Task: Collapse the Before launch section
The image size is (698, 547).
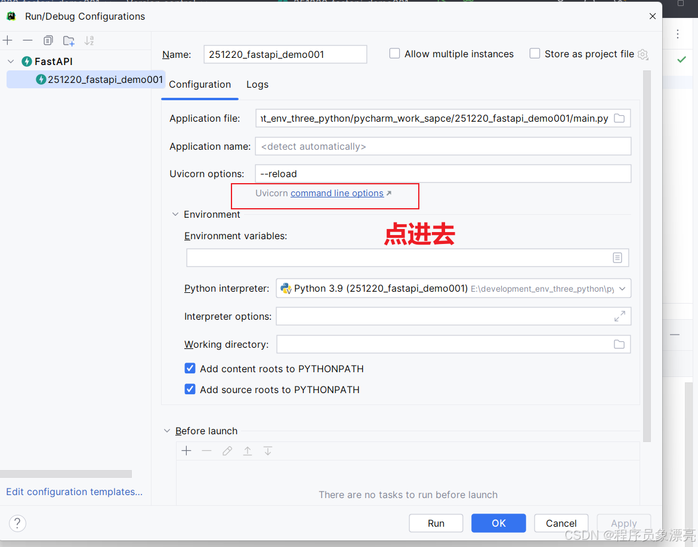Action: click(167, 431)
